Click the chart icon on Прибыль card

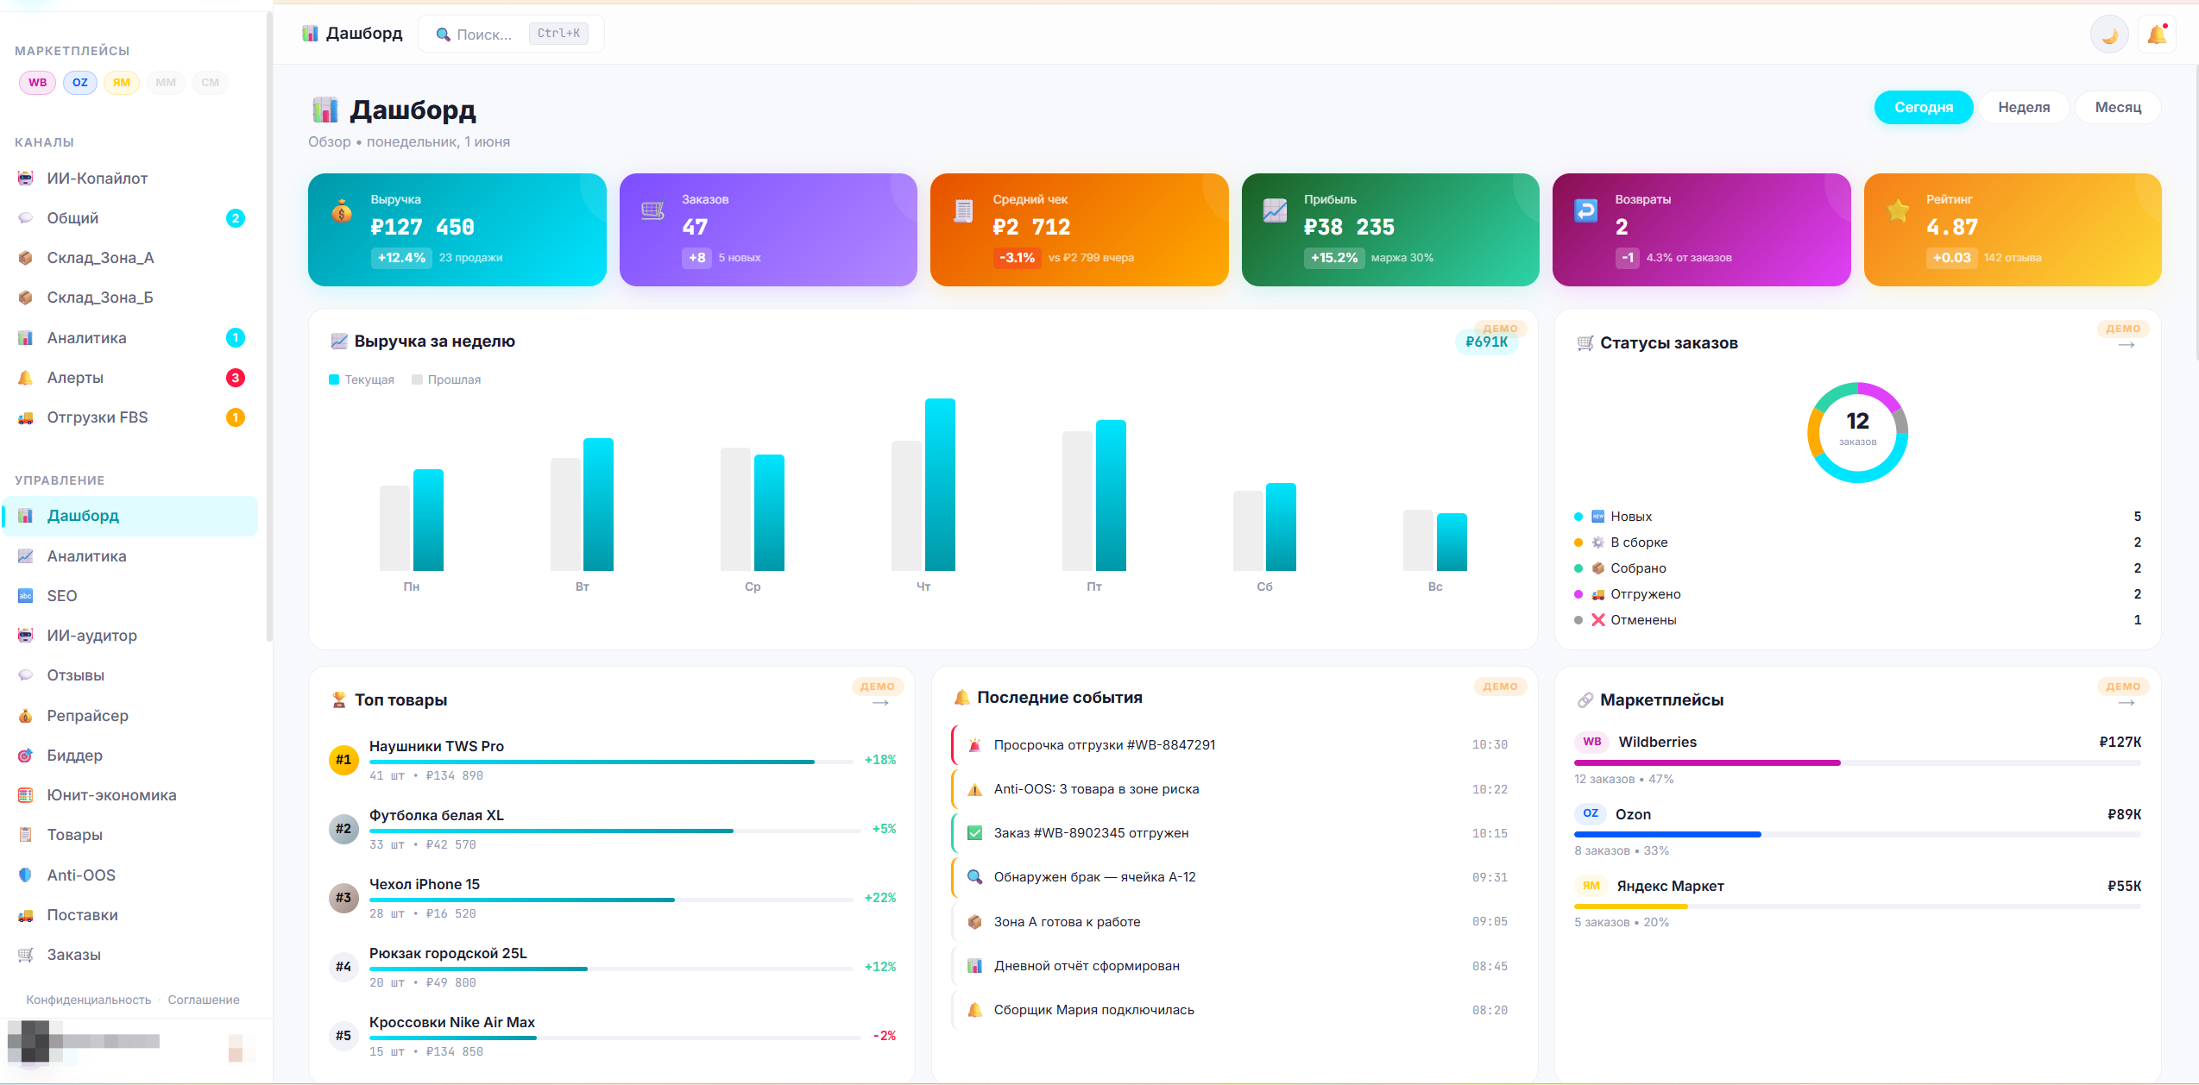(x=1275, y=210)
